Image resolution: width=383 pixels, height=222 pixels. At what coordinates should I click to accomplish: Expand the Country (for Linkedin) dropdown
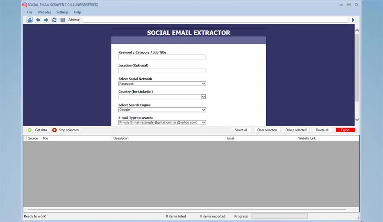(203, 97)
